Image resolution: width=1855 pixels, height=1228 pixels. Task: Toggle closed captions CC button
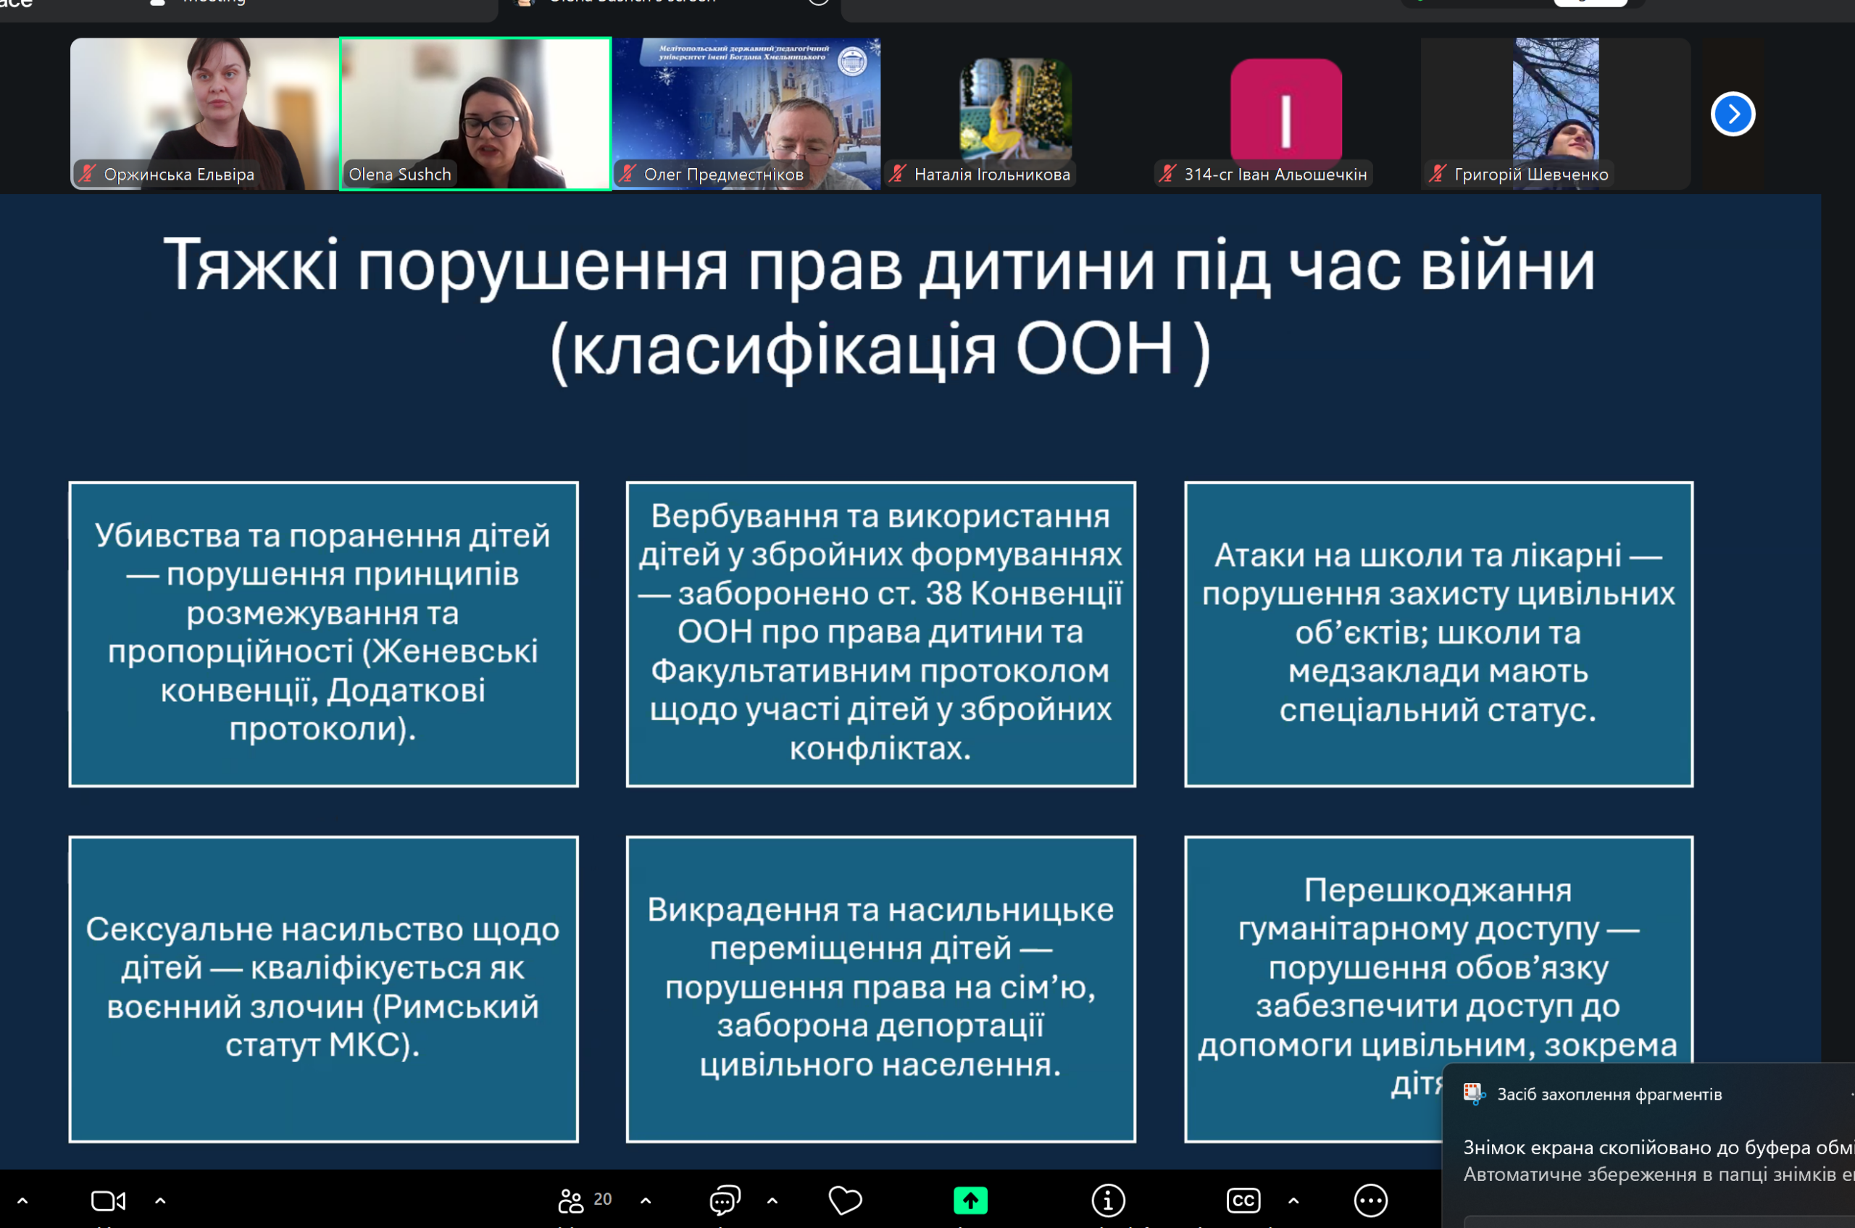1243,1200
